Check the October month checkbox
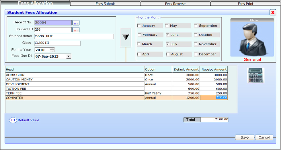This screenshot has width=281, height=150. click(196, 35)
